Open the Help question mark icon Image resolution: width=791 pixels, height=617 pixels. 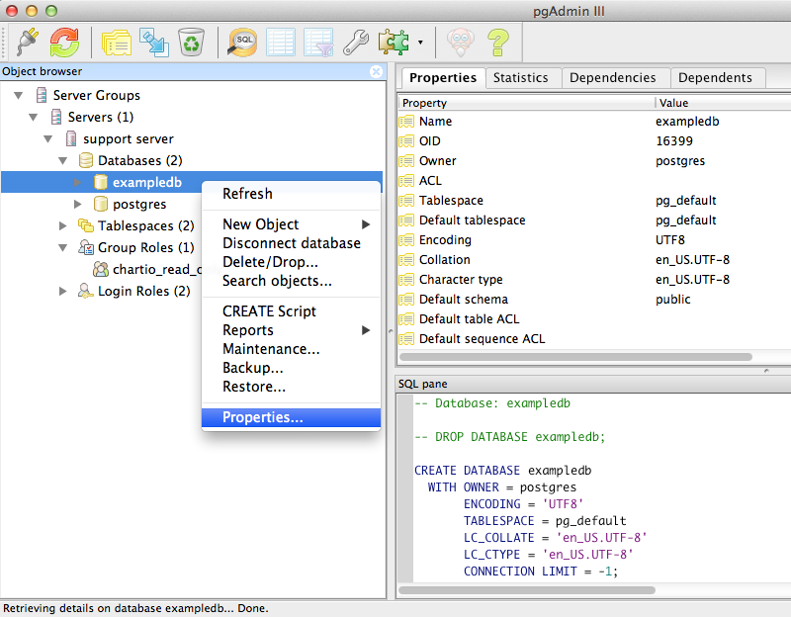[496, 43]
